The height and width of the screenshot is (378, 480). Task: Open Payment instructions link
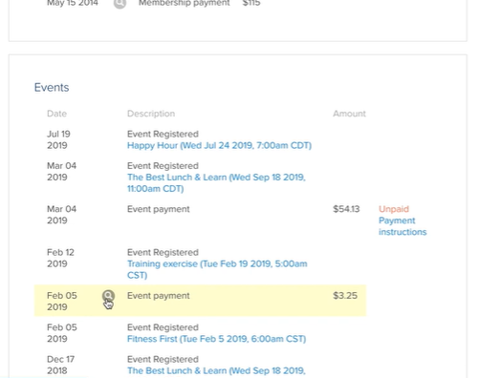[403, 226]
